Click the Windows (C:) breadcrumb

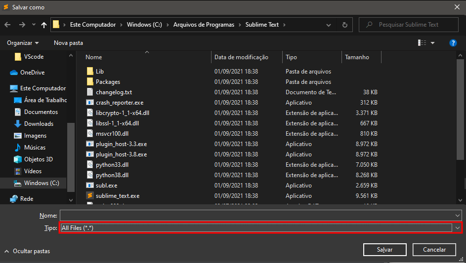coord(144,25)
